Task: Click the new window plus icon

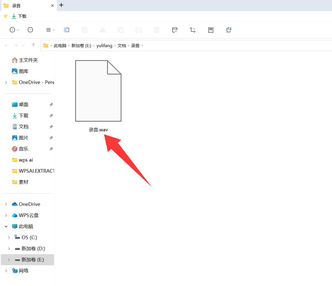Action: pos(175,30)
